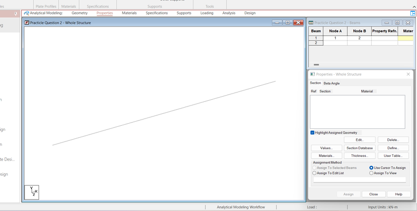Click Analytical Modeling Workflow status text
This screenshot has width=417, height=211.
point(241,207)
